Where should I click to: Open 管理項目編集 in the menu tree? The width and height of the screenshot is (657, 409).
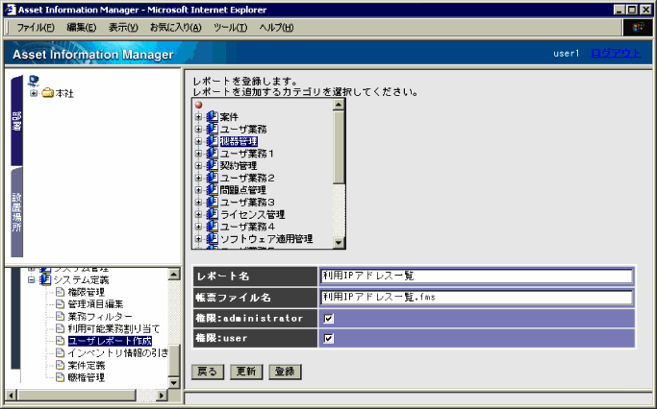point(95,304)
